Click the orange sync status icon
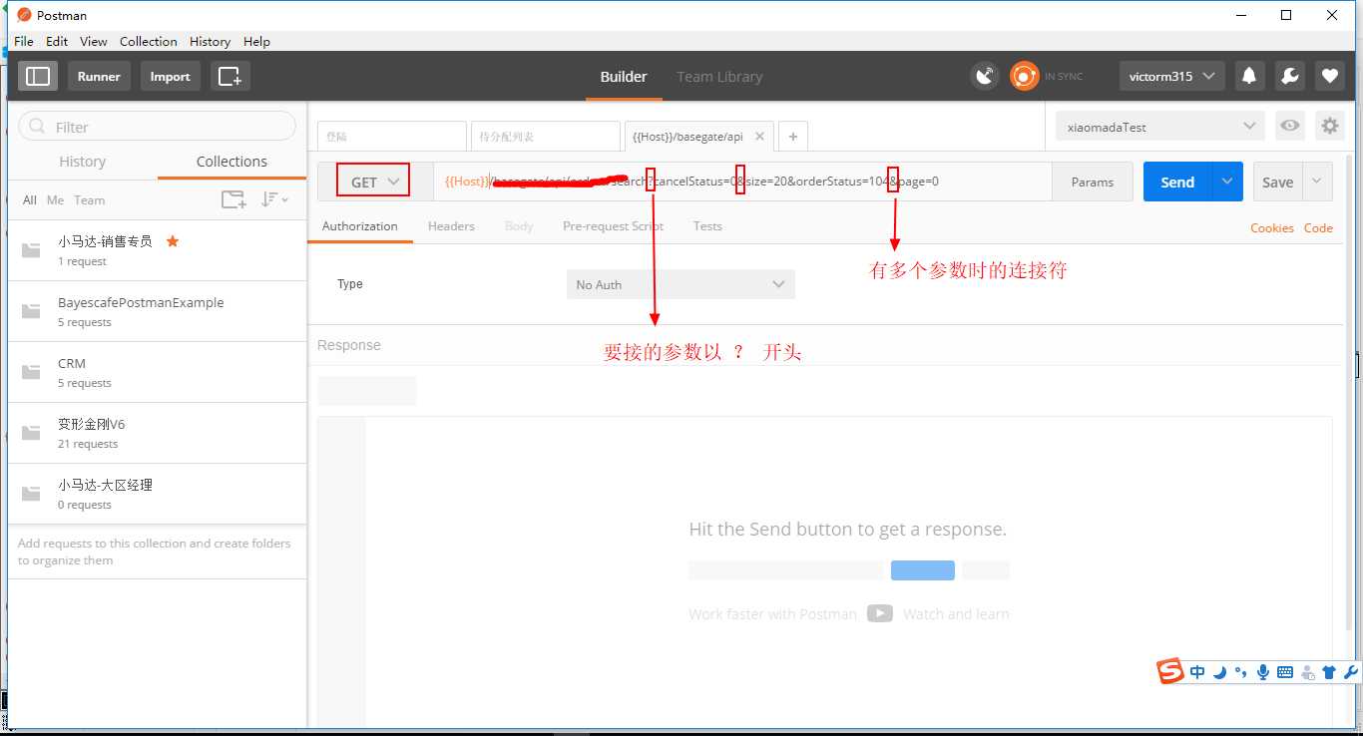The height and width of the screenshot is (736, 1363). pos(1024,76)
